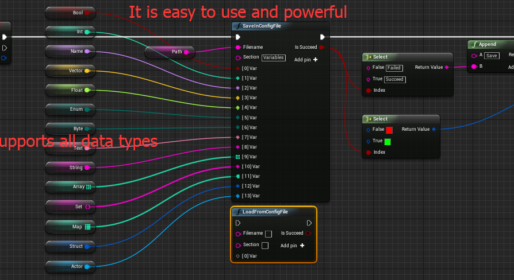Click Add pin plus on SaveInConfigFile node

click(315, 60)
